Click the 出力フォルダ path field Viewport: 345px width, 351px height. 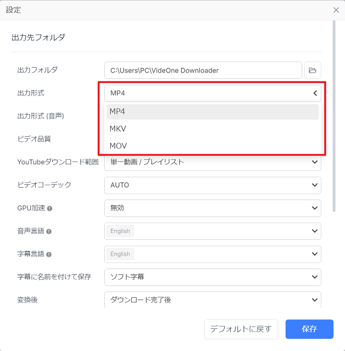[203, 70]
